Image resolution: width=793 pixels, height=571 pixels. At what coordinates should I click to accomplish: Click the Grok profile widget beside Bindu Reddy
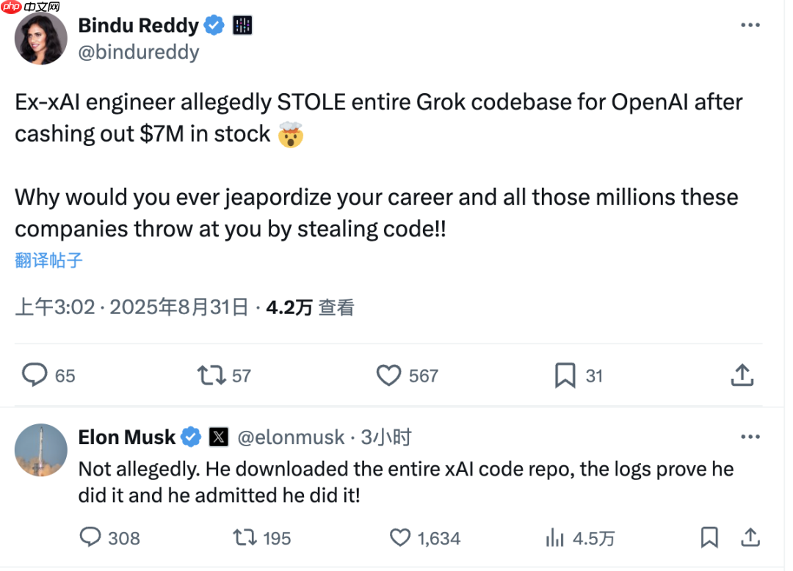coord(242,24)
